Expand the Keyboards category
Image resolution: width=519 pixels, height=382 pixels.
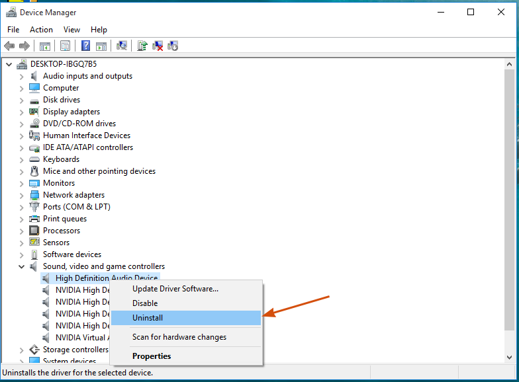click(21, 160)
